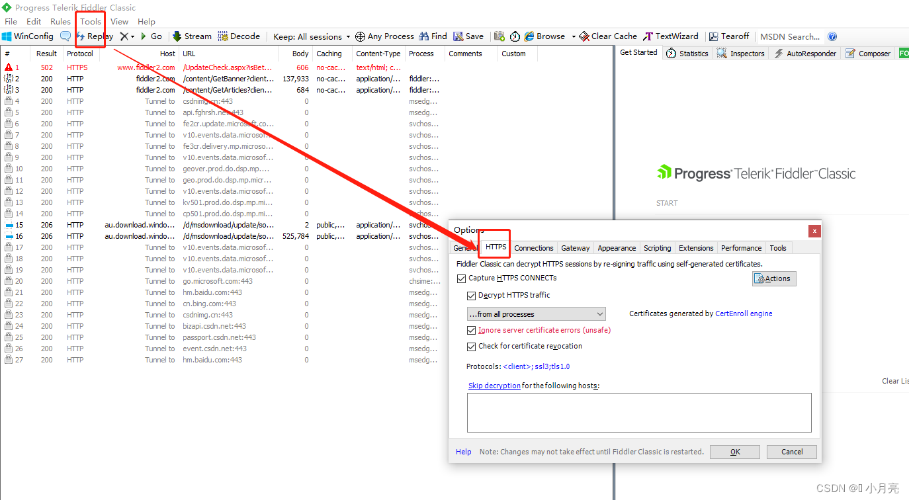The width and height of the screenshot is (909, 500).
Task: Click the Go resume button
Action: pyautogui.click(x=151, y=36)
